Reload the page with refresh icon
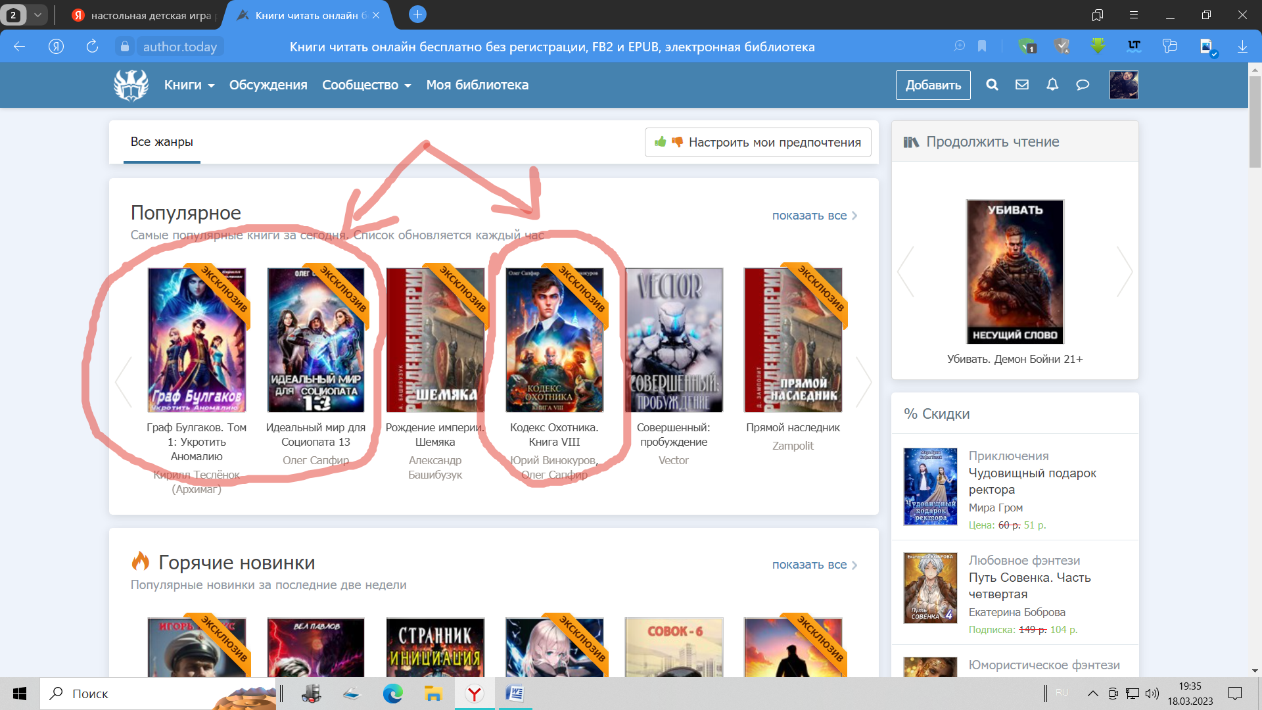This screenshot has width=1262, height=710. coord(92,46)
